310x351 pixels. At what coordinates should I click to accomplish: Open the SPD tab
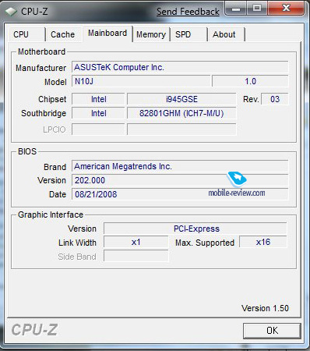coord(188,34)
